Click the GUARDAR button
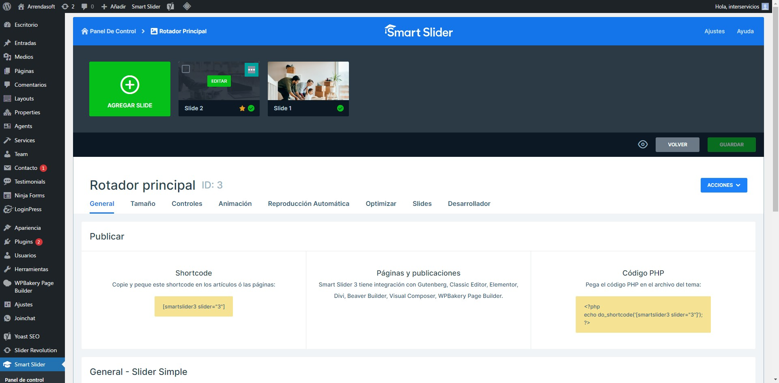Viewport: 779px width, 383px height. pos(732,145)
